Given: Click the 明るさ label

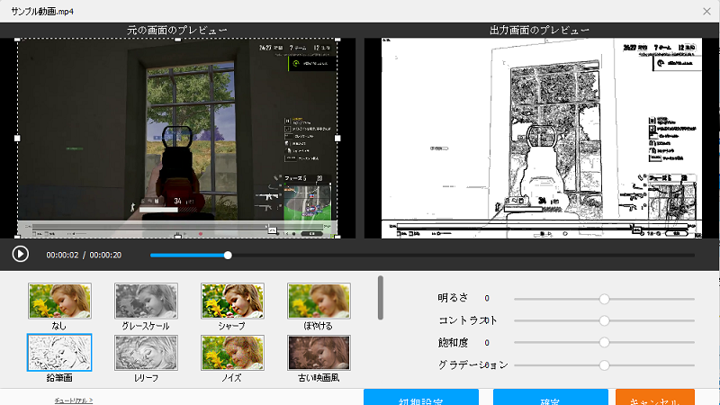Looking at the screenshot, I should (x=453, y=298).
